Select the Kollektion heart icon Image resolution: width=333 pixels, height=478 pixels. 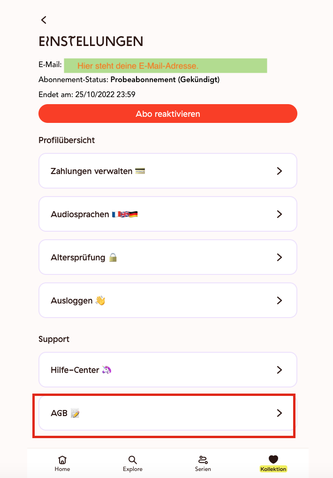[273, 459]
